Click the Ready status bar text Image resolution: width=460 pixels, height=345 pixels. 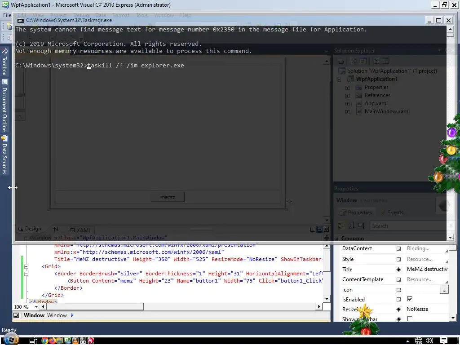(x=9, y=330)
